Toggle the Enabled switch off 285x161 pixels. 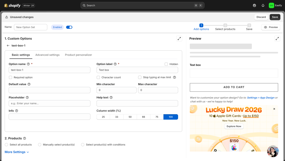coord(69,27)
